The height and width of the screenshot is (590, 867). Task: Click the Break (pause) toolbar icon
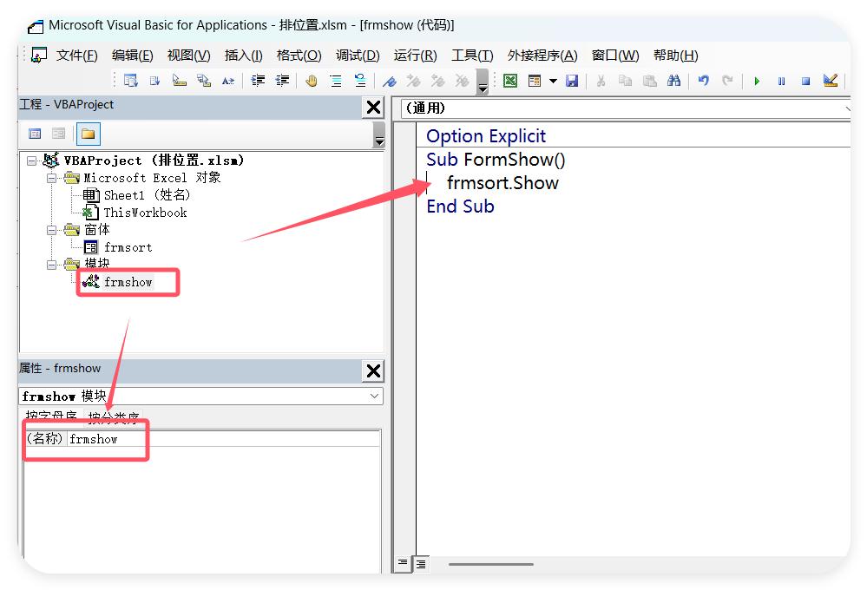781,82
